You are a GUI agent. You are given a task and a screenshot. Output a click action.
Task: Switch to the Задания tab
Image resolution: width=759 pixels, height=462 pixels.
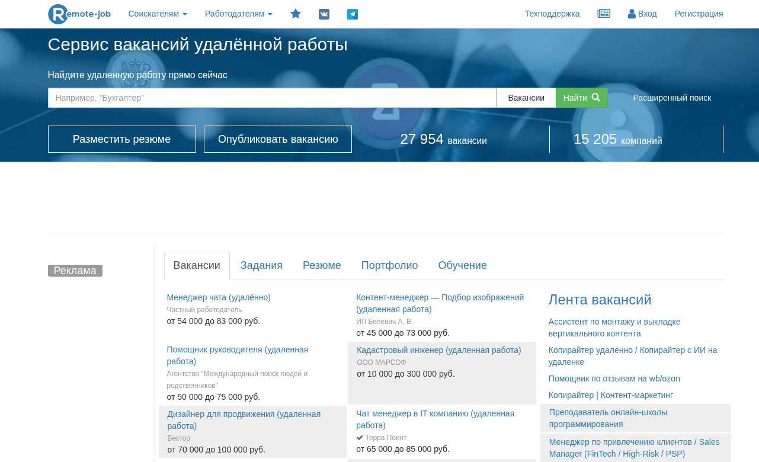(x=261, y=265)
